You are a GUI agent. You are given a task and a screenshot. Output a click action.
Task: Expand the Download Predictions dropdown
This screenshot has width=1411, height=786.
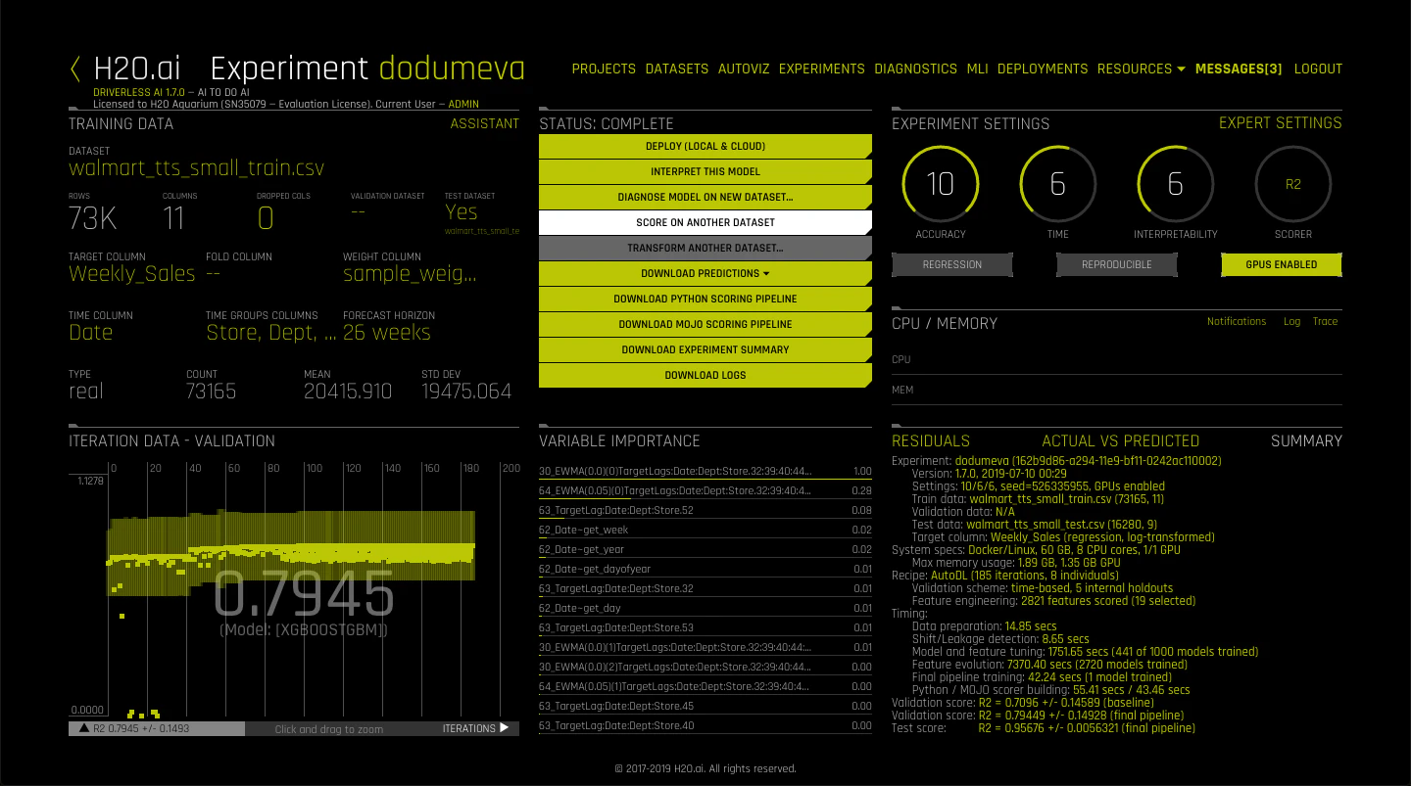click(705, 273)
